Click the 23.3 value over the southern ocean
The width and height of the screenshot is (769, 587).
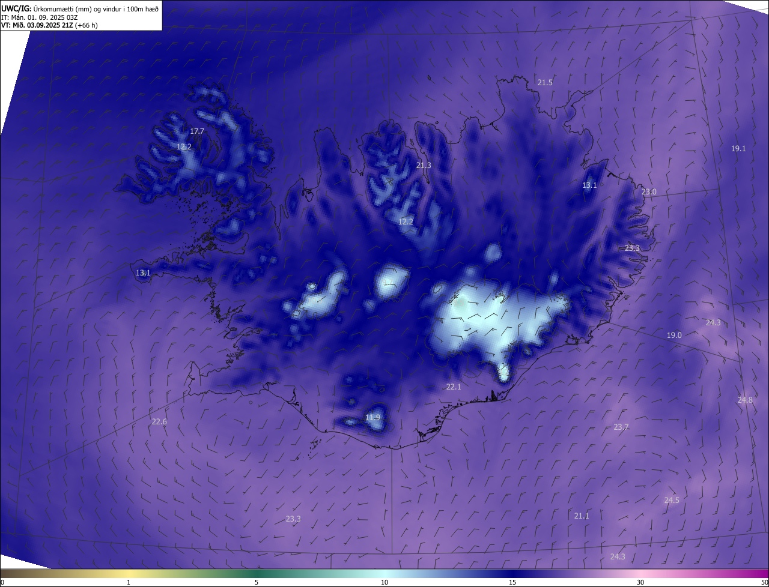pos(293,519)
